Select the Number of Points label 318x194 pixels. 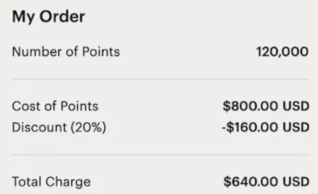tap(66, 52)
